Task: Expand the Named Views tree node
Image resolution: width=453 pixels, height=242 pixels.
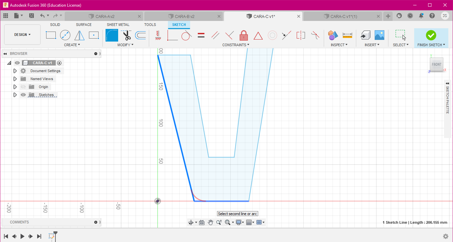Action: point(15,79)
